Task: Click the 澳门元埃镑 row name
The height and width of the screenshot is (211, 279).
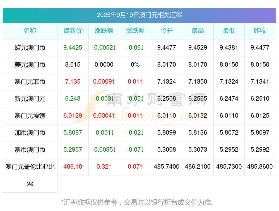Action: (x=30, y=116)
